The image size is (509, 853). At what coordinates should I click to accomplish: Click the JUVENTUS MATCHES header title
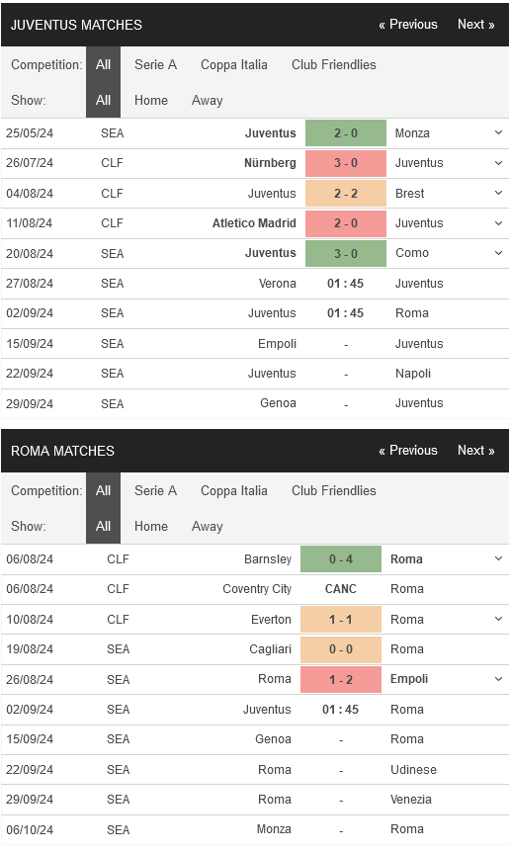point(76,25)
